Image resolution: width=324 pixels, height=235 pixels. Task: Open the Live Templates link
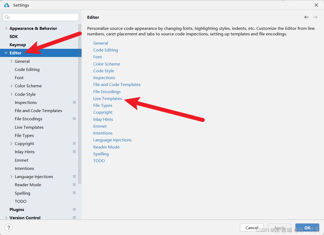coord(107,98)
